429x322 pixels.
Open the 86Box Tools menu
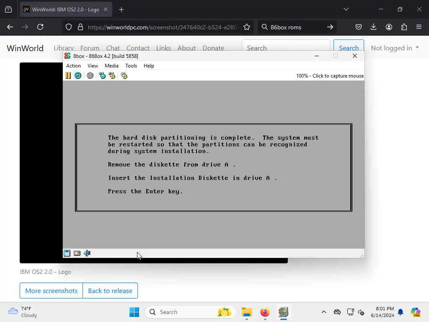coord(131,66)
